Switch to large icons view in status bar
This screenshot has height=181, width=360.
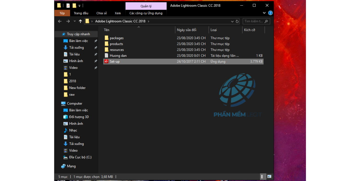tap(269, 177)
